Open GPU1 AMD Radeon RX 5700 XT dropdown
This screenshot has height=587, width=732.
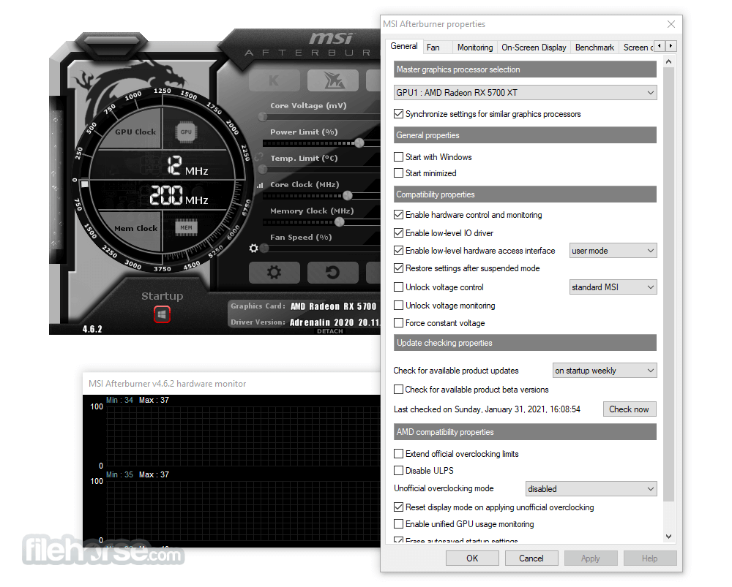[525, 92]
